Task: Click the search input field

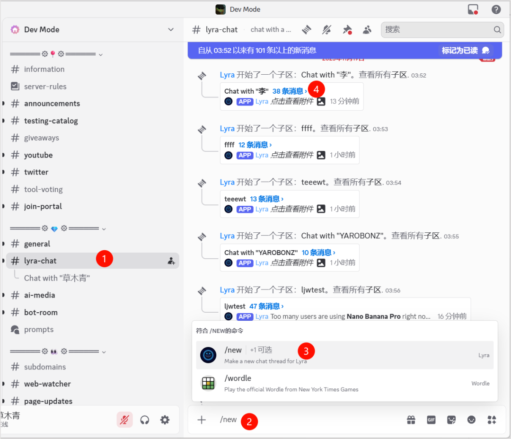Action: [438, 30]
